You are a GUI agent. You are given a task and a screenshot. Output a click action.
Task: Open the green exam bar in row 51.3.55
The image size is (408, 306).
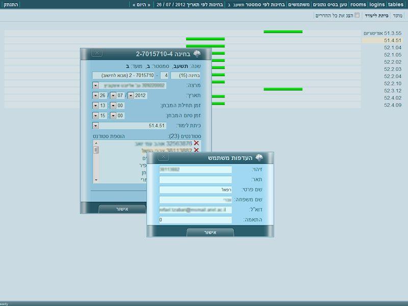283,32
